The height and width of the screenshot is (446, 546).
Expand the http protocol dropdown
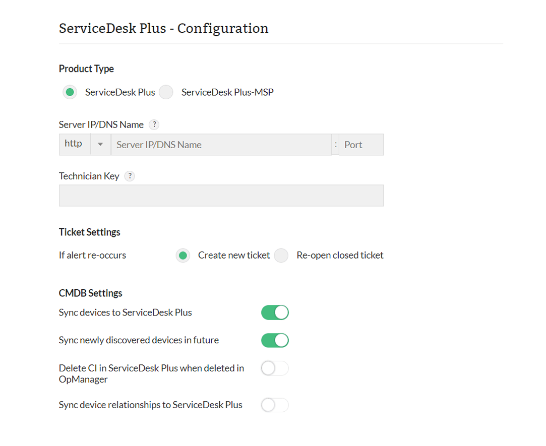click(100, 144)
